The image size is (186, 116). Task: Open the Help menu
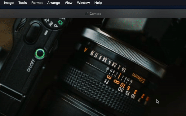point(98,3)
